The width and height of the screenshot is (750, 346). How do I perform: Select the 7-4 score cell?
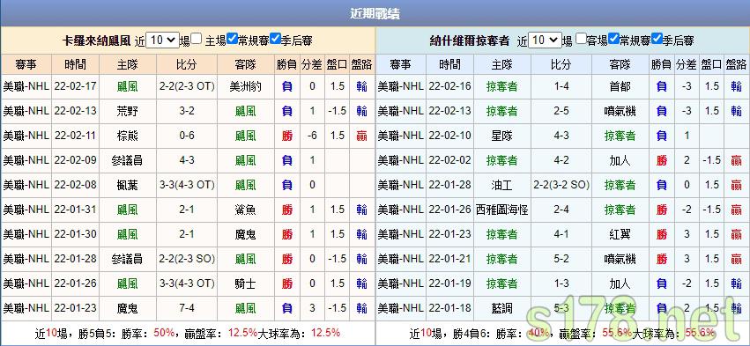tap(187, 308)
